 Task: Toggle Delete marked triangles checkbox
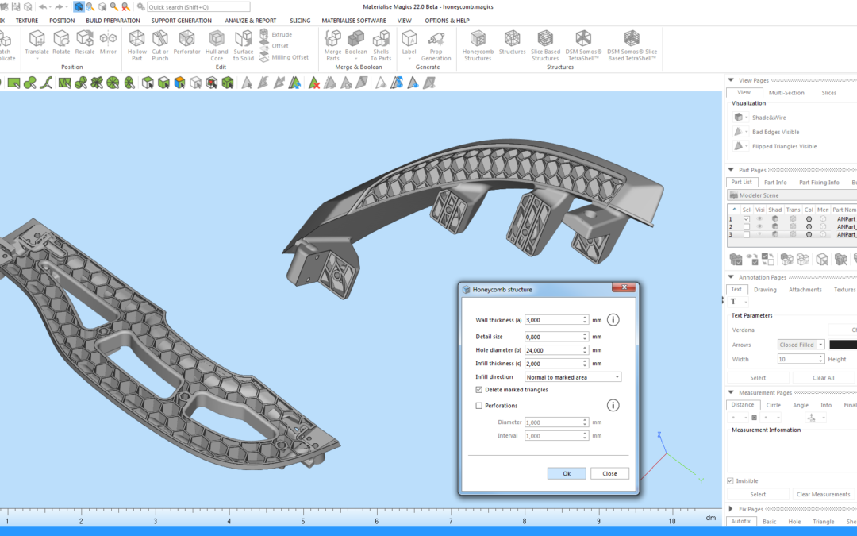478,390
